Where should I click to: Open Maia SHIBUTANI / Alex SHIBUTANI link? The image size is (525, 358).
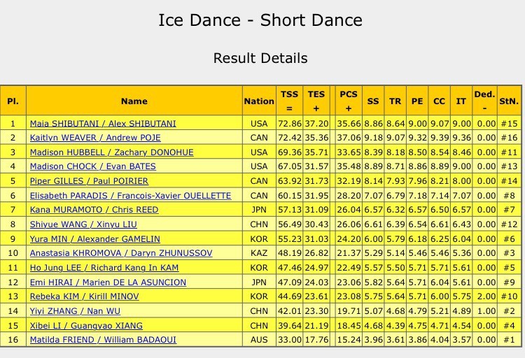(103, 124)
